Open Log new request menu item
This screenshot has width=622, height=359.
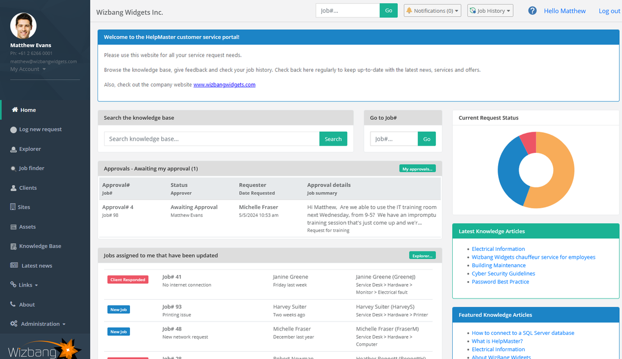40,129
